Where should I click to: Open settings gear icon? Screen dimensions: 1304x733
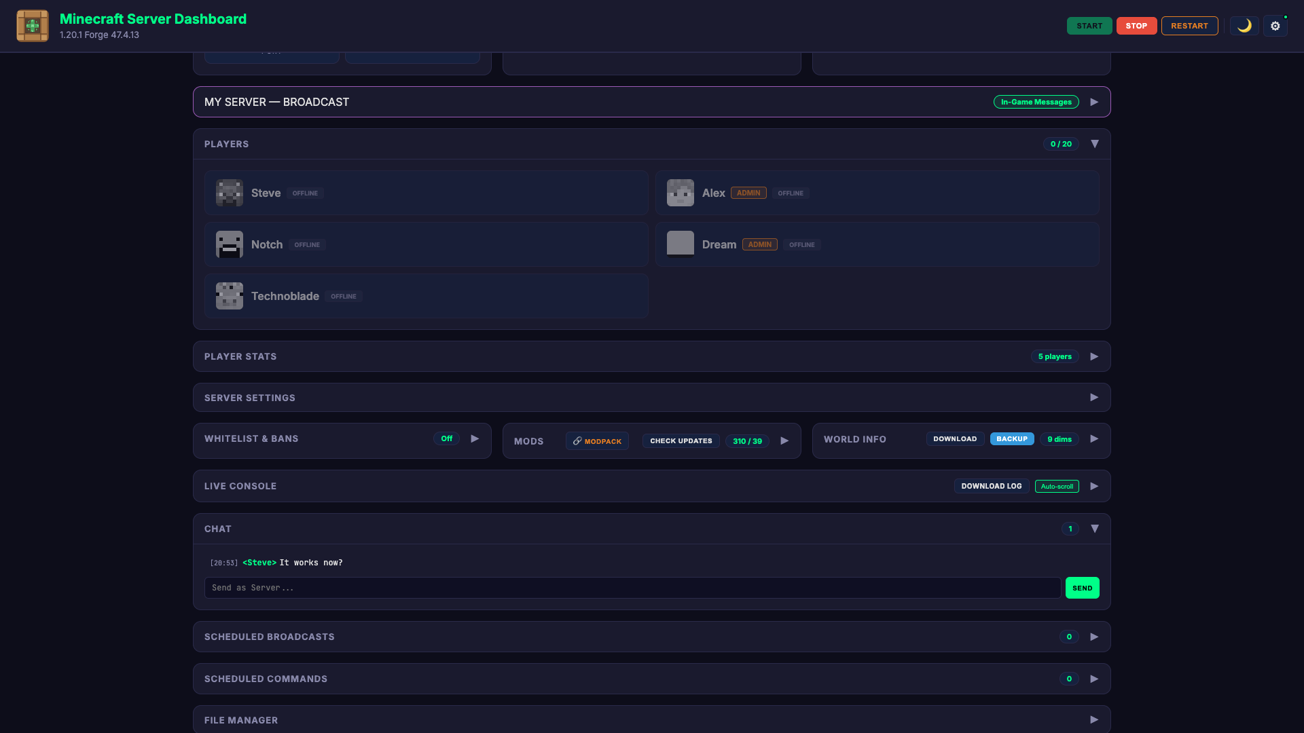click(x=1275, y=26)
